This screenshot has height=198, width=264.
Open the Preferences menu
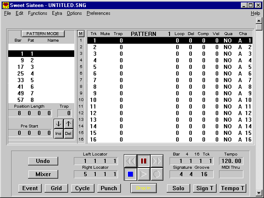click(98, 13)
